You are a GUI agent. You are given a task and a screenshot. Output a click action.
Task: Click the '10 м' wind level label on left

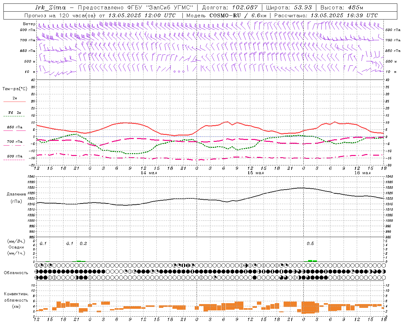click(x=30, y=72)
